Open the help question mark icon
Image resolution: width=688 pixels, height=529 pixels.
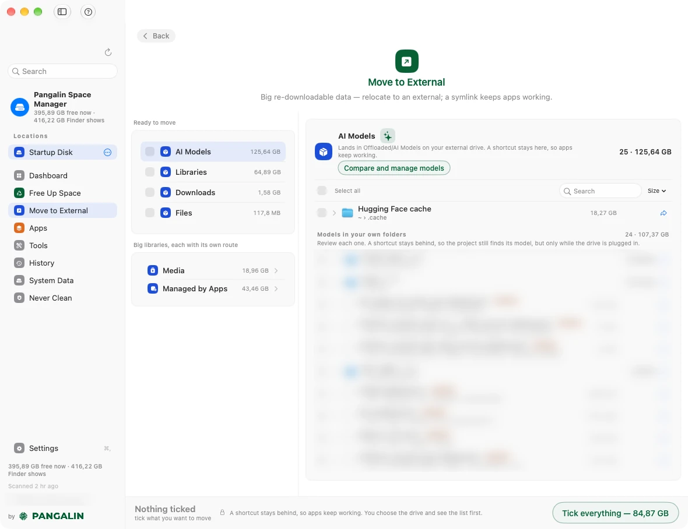point(88,12)
